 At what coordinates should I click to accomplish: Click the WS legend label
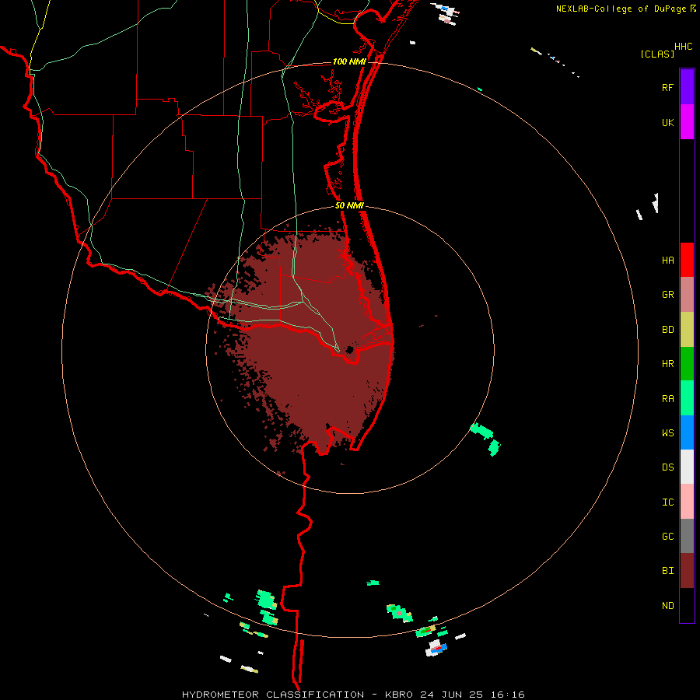coord(667,432)
